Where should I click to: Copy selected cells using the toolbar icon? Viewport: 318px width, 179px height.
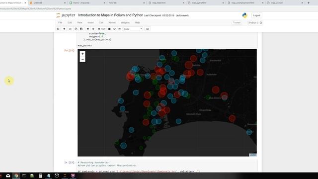coord(76,29)
